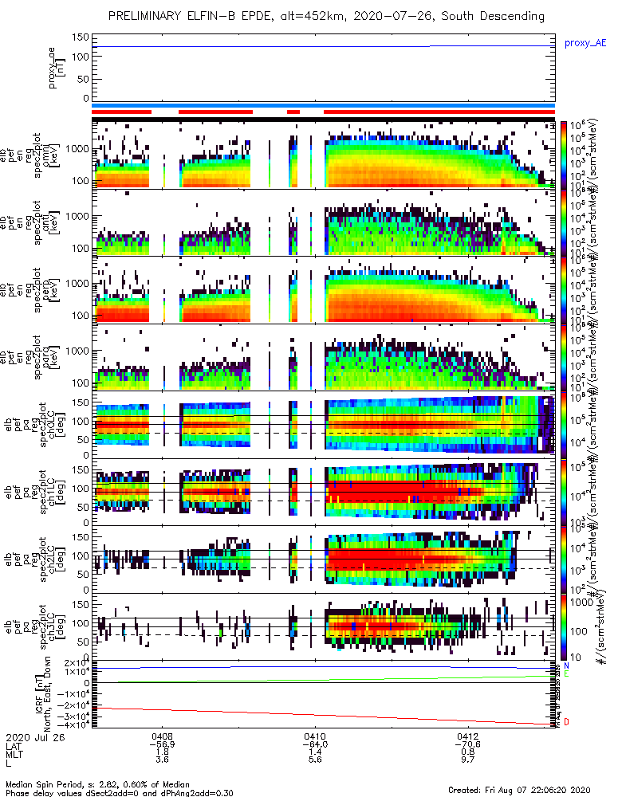Click the 'IGRF [nT] North, East, Down' axis label
The image size is (618, 797).
click(x=43, y=694)
